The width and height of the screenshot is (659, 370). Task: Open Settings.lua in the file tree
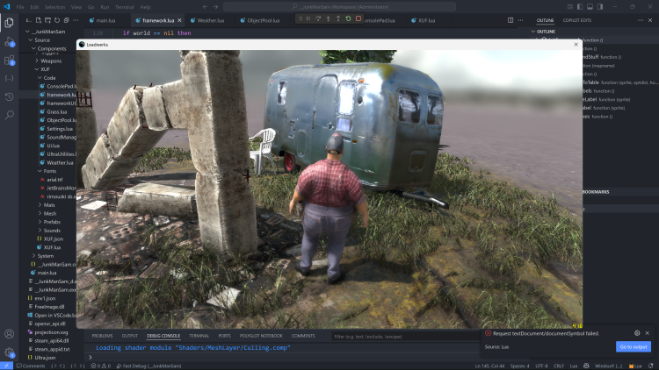point(60,128)
